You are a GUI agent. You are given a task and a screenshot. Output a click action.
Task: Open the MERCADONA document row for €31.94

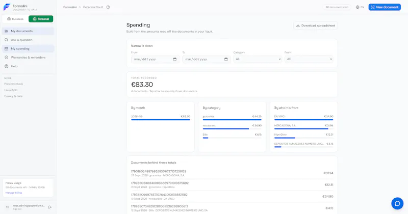click(232, 173)
